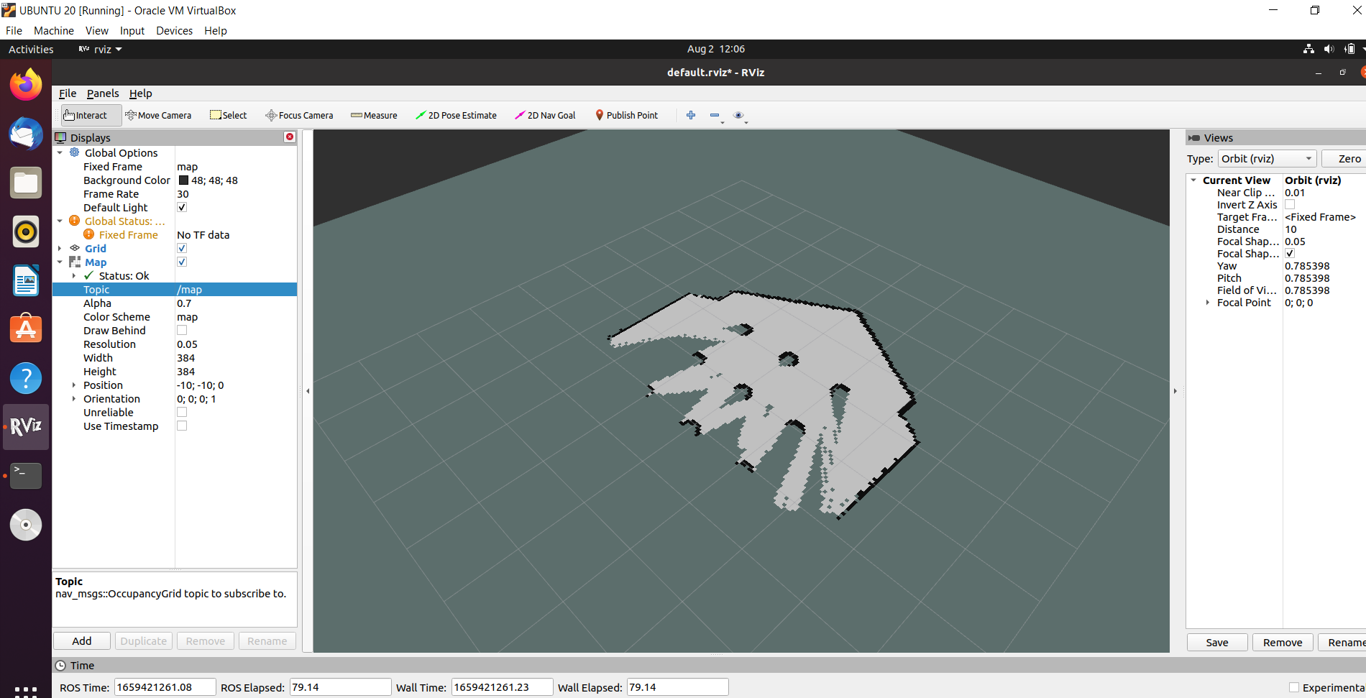Open the RViz File menu

pyautogui.click(x=68, y=93)
